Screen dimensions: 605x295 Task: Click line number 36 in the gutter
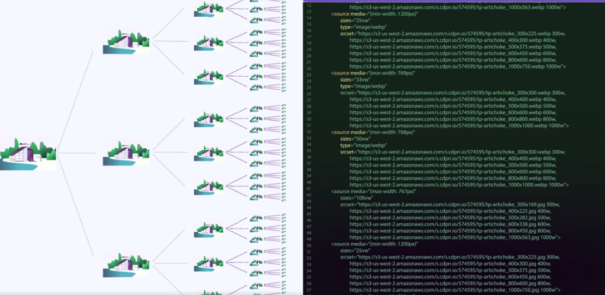[x=309, y=157]
